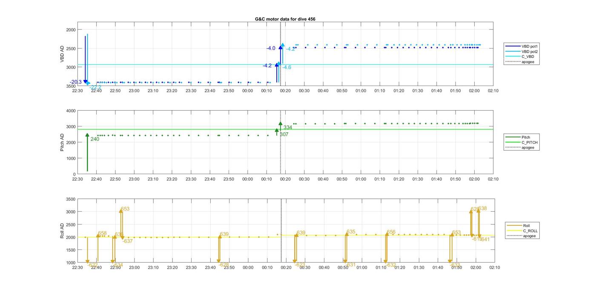Click the "-4.6" VBD data label
Viewport: 596px width, 295px height.
click(287, 67)
